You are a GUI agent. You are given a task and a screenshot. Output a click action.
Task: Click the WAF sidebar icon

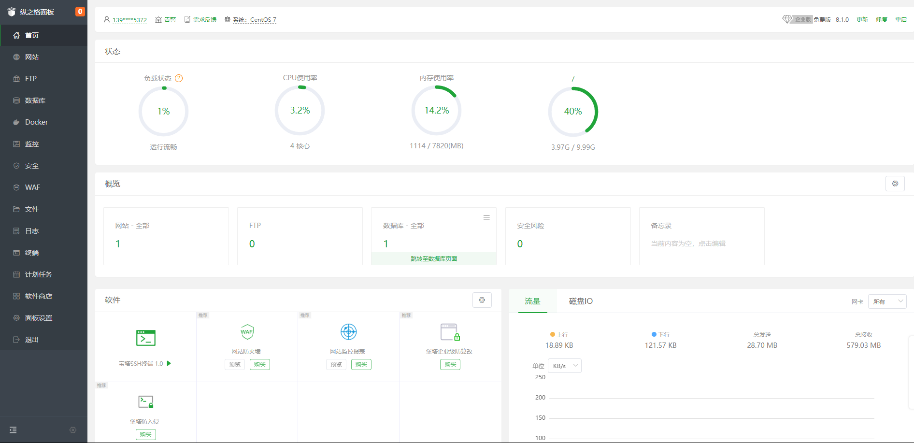pyautogui.click(x=16, y=187)
